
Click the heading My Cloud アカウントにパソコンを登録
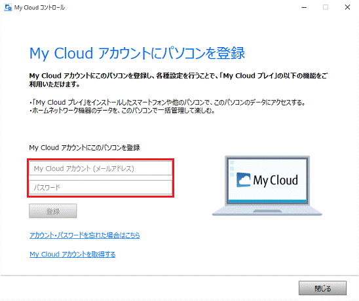137,53
